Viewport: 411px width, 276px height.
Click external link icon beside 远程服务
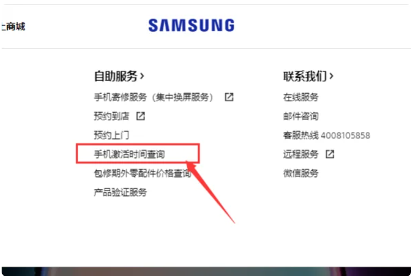(x=330, y=154)
